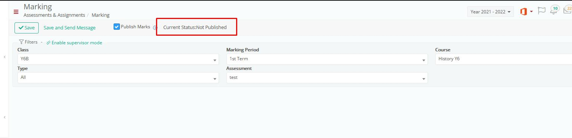The image size is (572, 138).
Task: Click the Marking breadcrumb item
Action: click(101, 15)
